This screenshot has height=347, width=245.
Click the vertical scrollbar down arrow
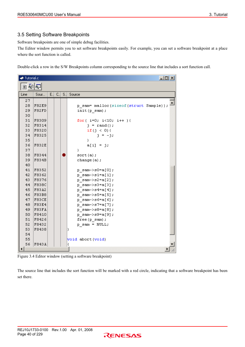[x=172, y=244]
